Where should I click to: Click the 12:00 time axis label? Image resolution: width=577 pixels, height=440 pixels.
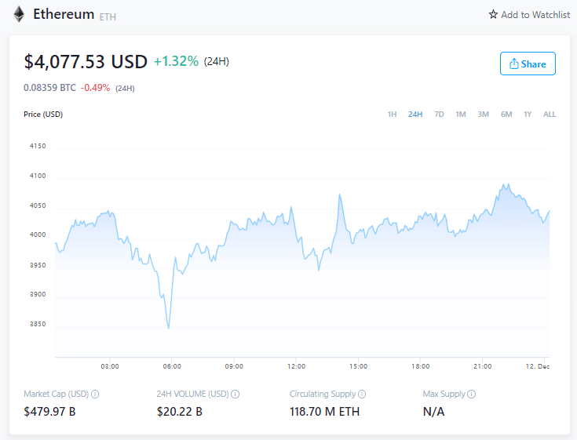296,366
